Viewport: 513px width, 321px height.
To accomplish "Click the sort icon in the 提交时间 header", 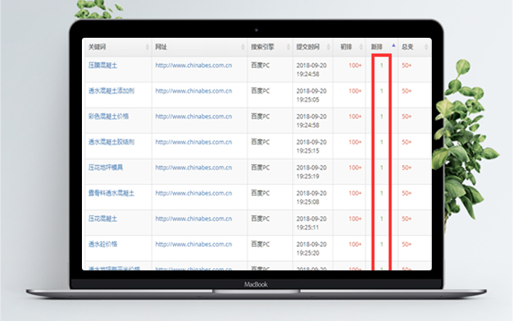I will pyautogui.click(x=328, y=47).
